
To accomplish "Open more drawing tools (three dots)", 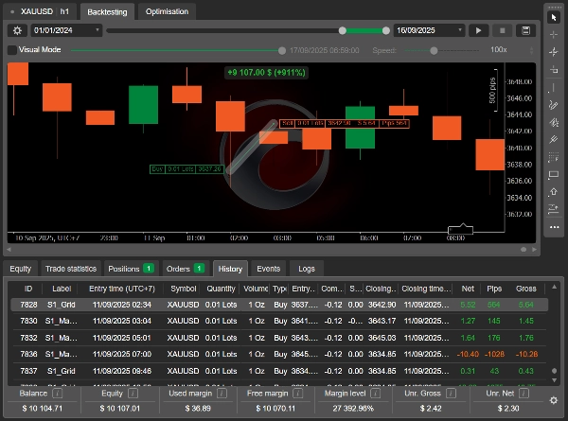I will pyautogui.click(x=554, y=227).
